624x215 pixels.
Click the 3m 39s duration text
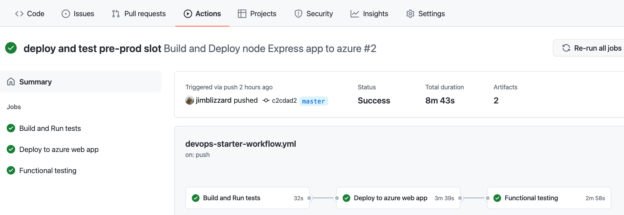click(444, 198)
